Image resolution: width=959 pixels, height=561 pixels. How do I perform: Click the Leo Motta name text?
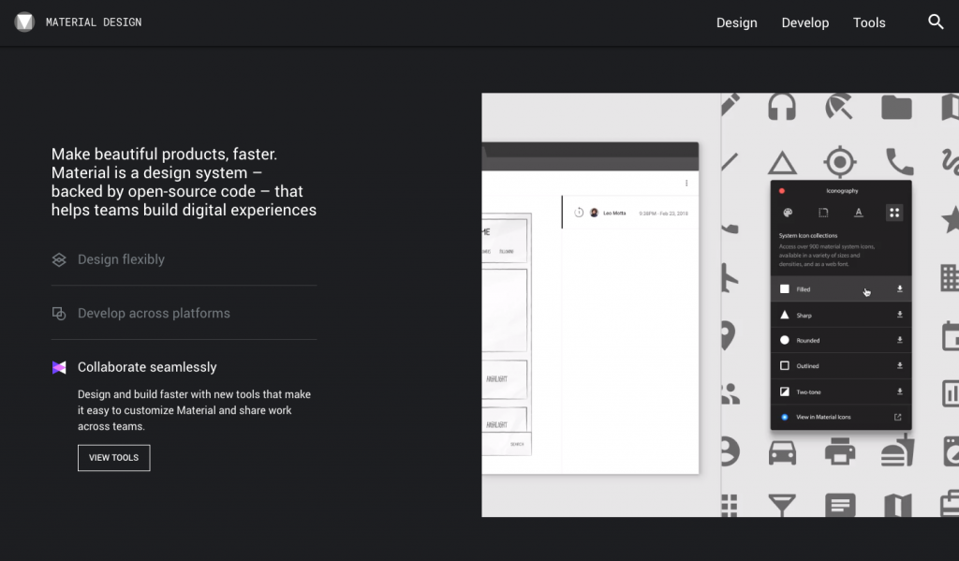(614, 213)
